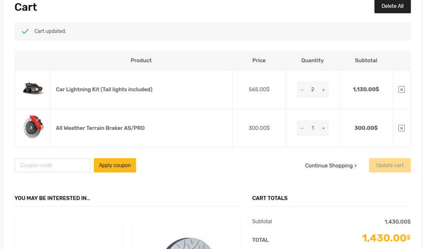Remove Car Lightning Kit from cart
The image size is (423, 249).
[x=401, y=89]
